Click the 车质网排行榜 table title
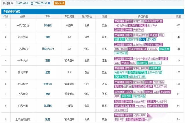185x123 pixels. click(12, 12)
